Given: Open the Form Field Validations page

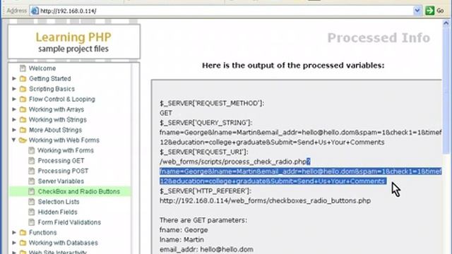Looking at the screenshot, I should 69,222.
